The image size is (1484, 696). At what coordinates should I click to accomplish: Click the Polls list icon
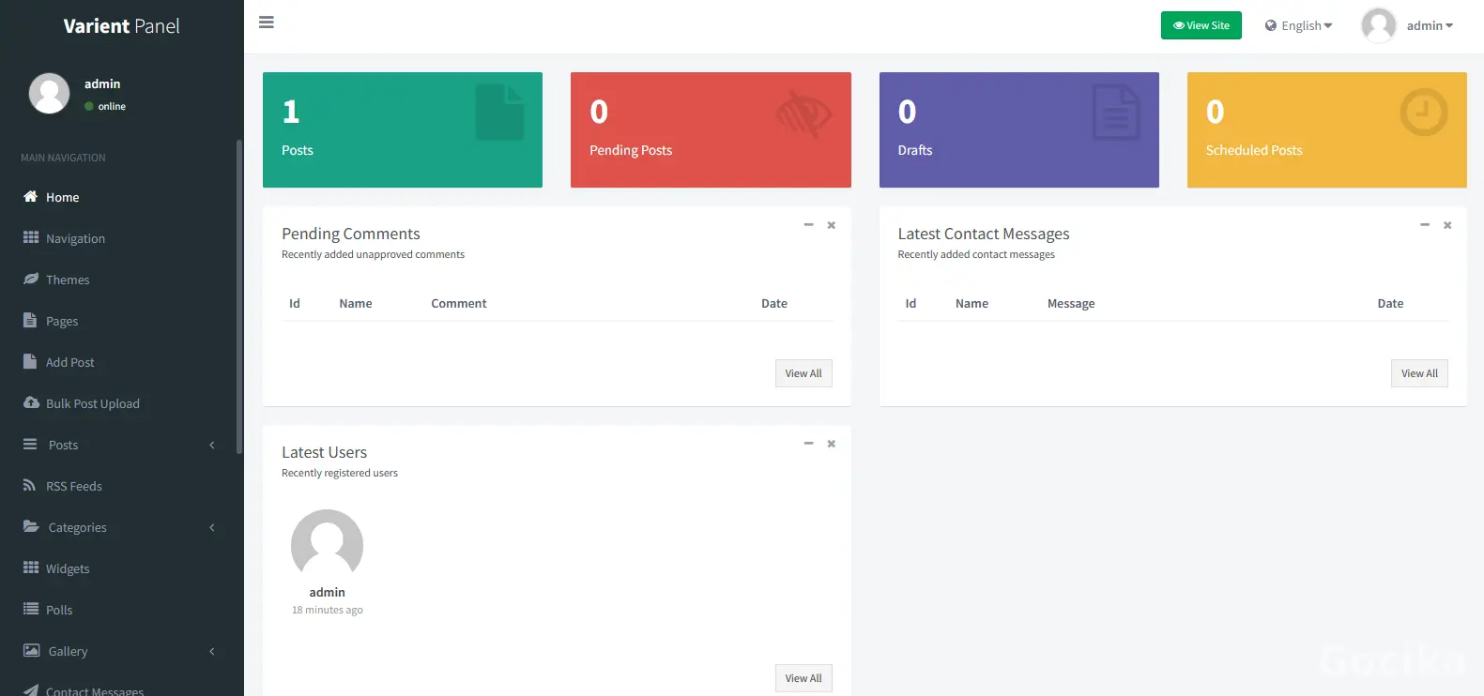pos(31,610)
